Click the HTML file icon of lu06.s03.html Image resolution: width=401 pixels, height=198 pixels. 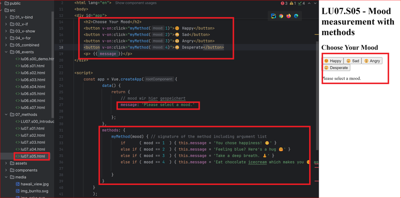point(18,80)
